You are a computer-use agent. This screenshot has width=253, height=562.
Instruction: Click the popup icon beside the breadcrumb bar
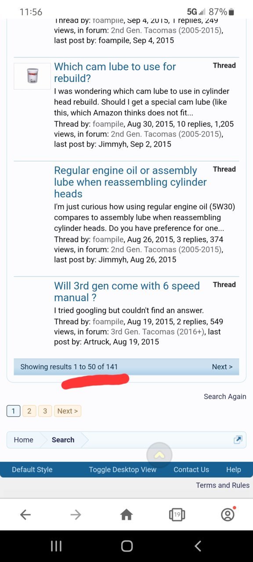pos(238,440)
